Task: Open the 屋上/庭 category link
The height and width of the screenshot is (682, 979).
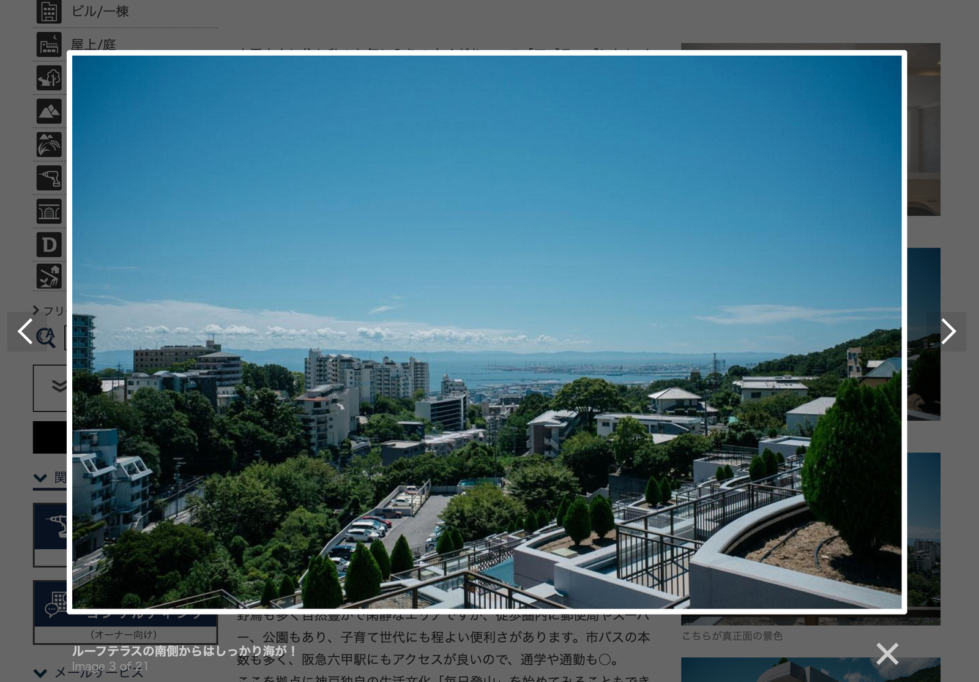Action: click(93, 45)
